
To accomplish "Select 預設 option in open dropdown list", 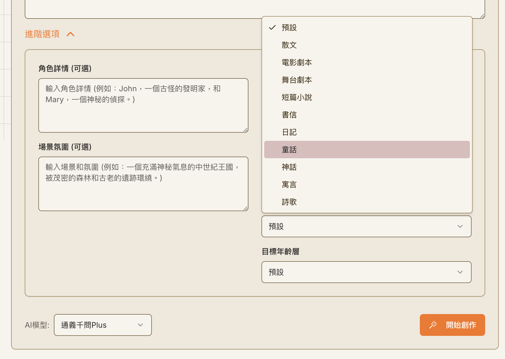I will pos(367,28).
